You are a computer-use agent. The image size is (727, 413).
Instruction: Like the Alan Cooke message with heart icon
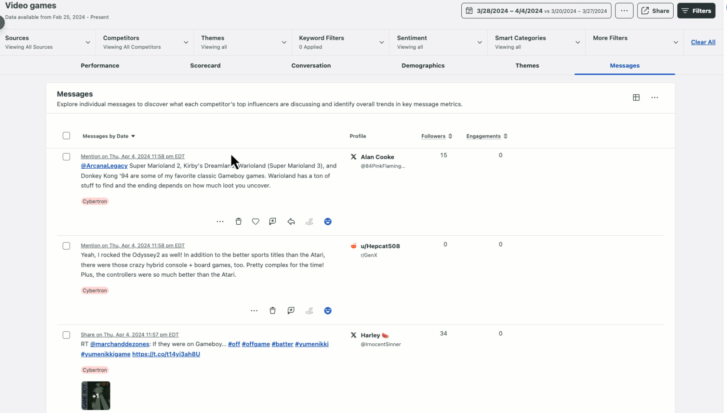(255, 222)
